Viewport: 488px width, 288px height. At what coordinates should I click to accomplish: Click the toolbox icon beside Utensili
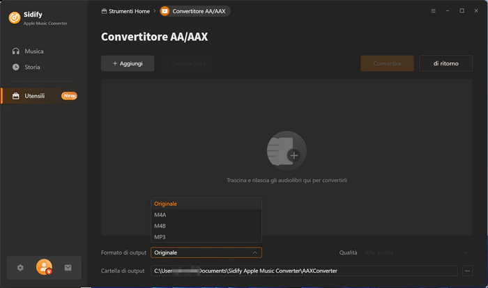click(16, 96)
